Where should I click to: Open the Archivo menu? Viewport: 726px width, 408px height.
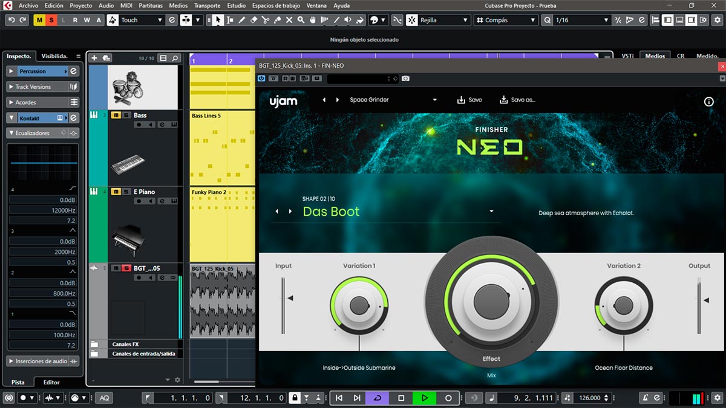(x=28, y=5)
